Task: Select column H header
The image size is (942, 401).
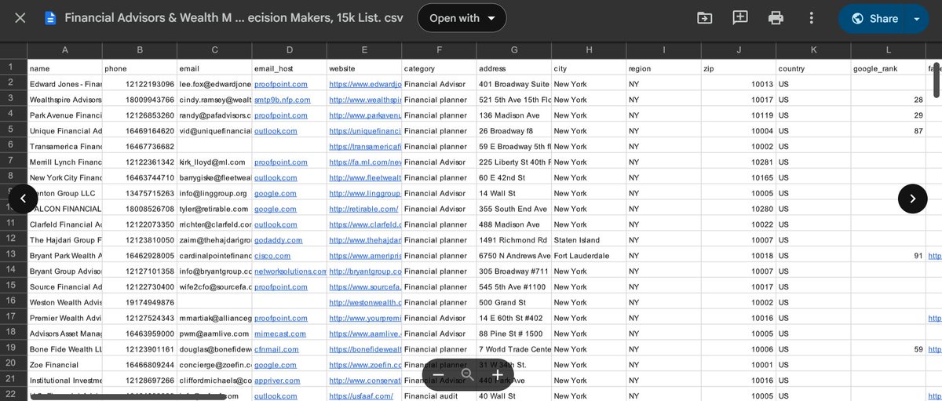Action: click(589, 50)
